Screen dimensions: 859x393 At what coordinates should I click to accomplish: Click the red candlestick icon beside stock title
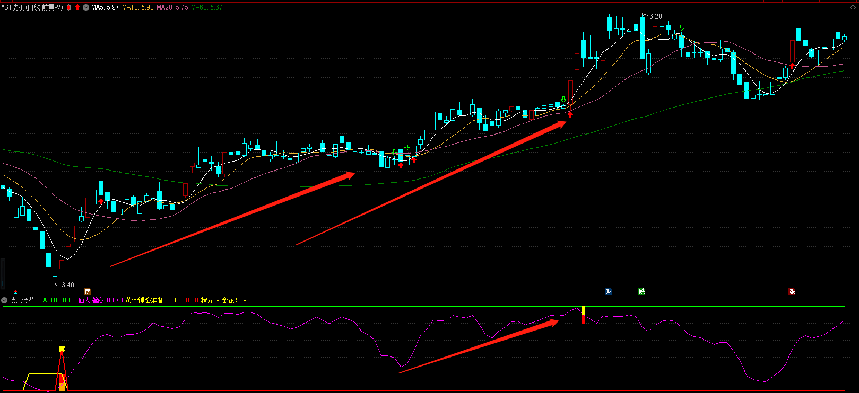(68, 7)
